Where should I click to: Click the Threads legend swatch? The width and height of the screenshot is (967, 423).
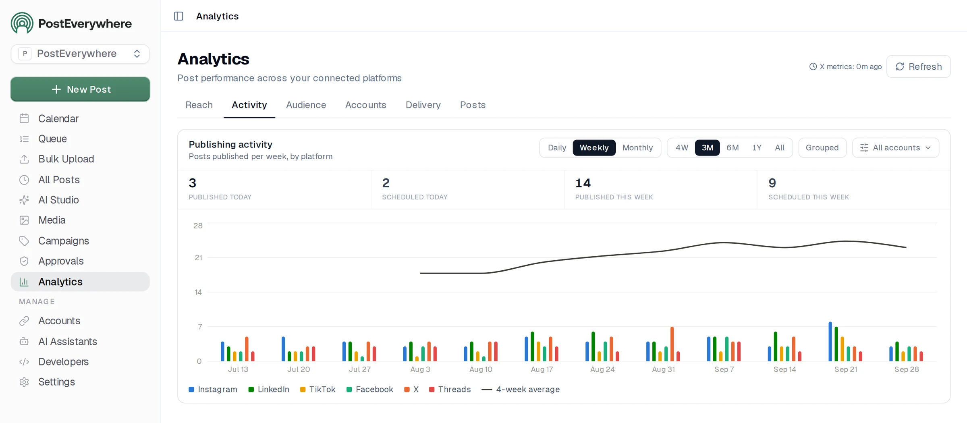click(x=432, y=390)
